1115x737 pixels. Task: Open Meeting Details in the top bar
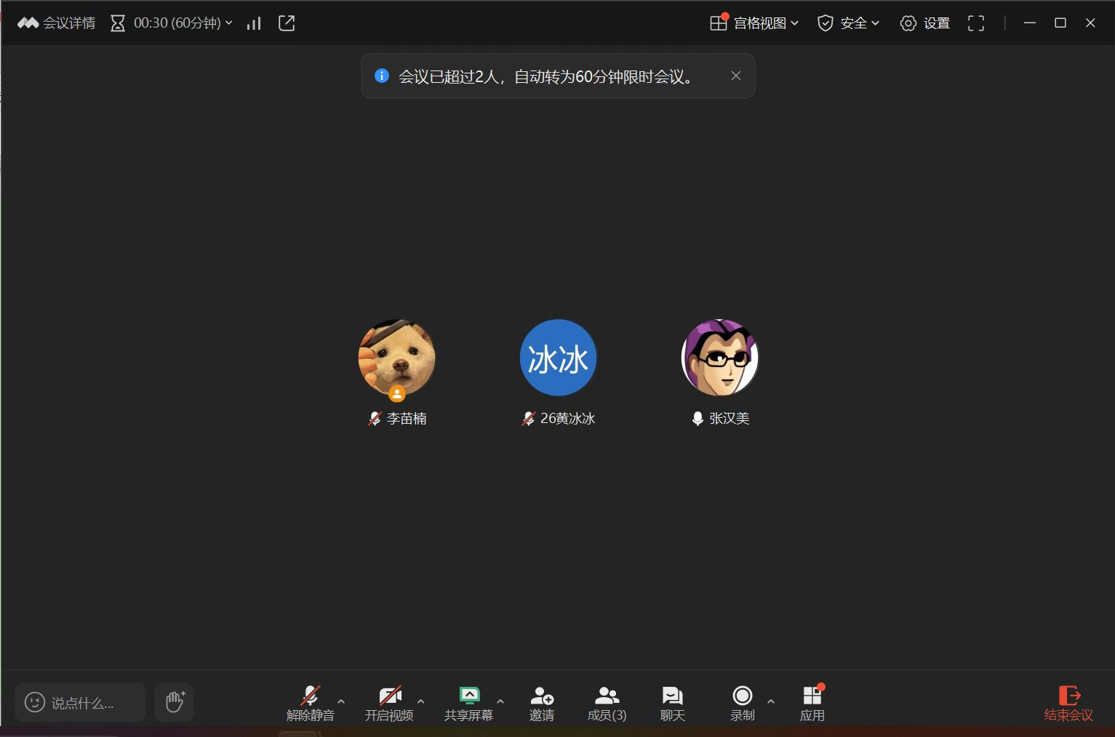click(57, 23)
